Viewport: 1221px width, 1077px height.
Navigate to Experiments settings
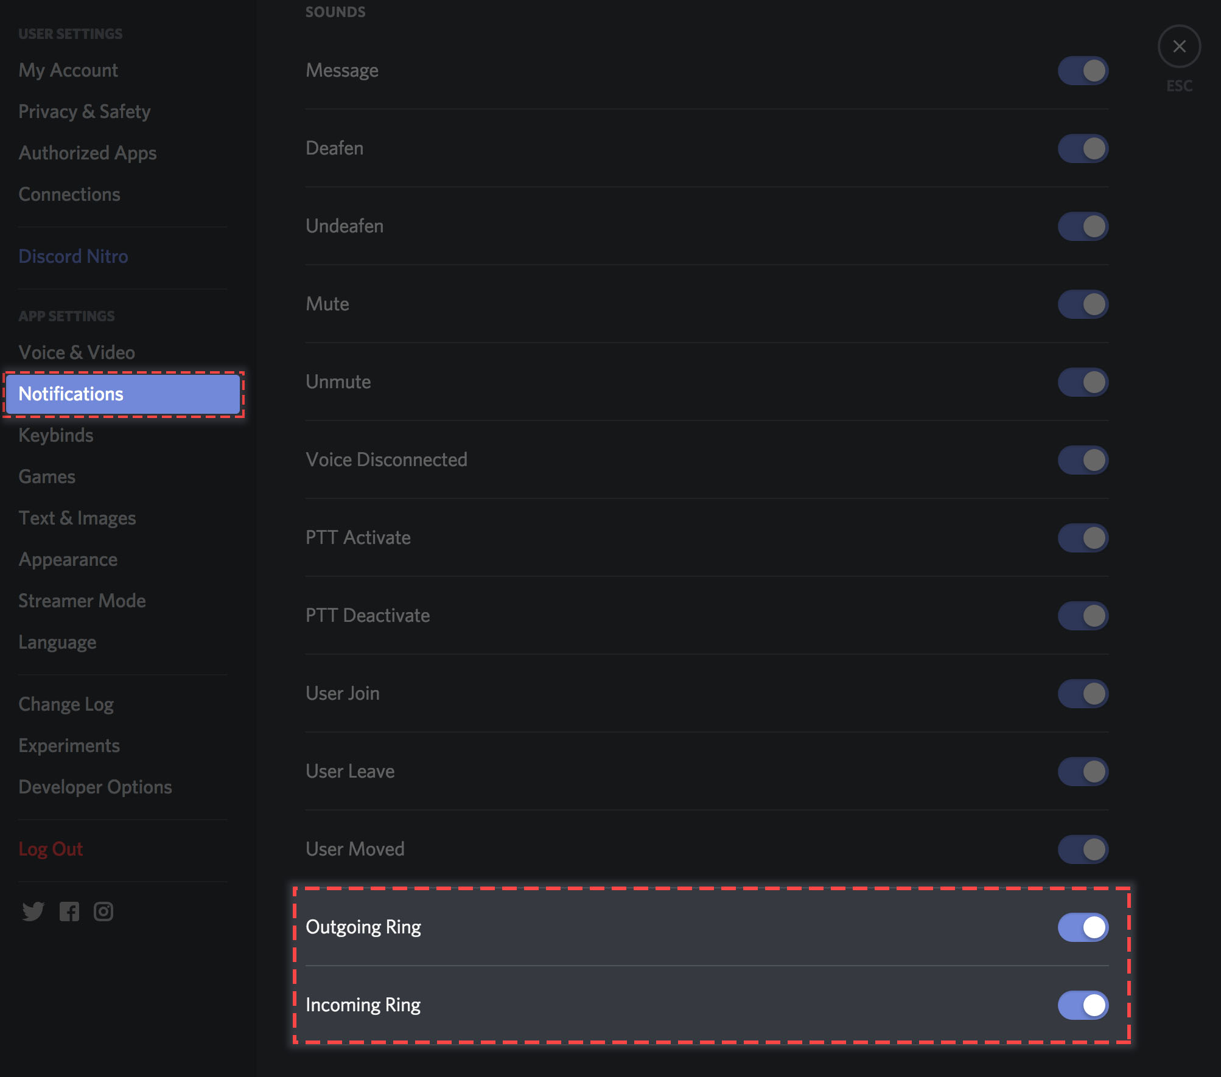[69, 745]
